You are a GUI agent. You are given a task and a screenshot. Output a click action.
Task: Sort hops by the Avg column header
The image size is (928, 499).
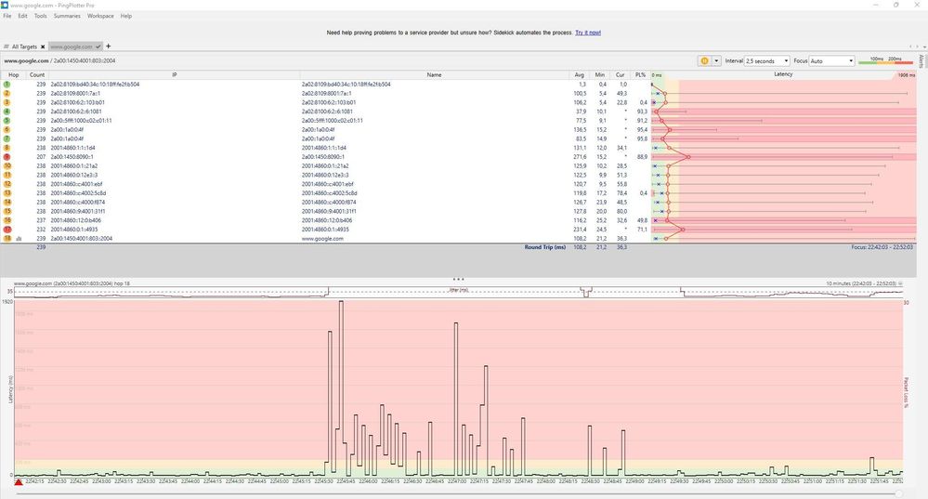(579, 75)
